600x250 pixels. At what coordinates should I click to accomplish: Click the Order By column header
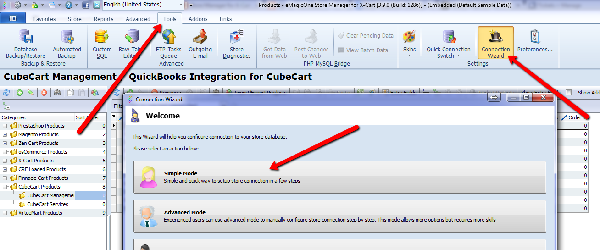click(x=574, y=117)
